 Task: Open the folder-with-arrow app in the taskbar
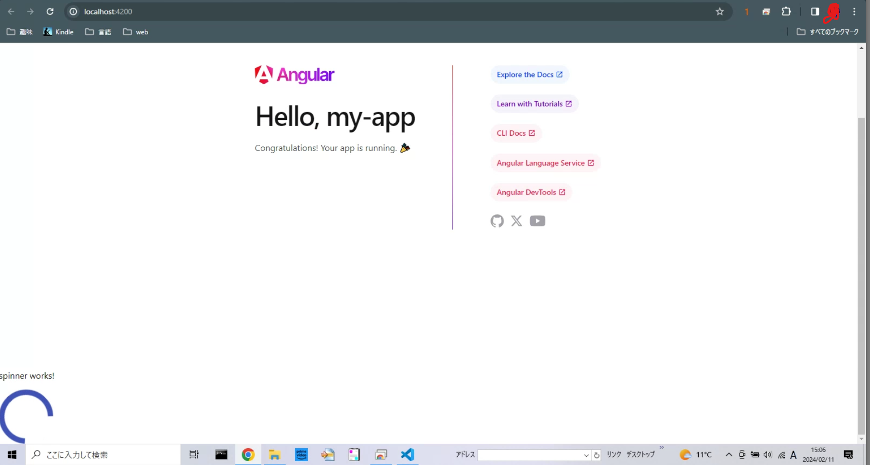click(328, 455)
